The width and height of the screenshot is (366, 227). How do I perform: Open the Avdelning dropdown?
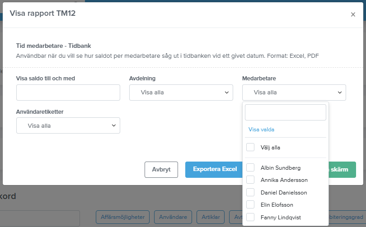(181, 93)
